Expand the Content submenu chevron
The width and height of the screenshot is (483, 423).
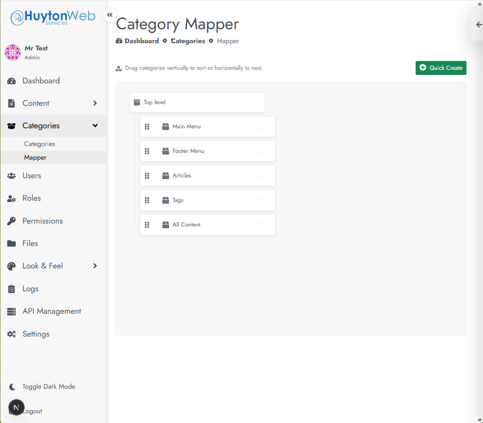click(x=95, y=103)
